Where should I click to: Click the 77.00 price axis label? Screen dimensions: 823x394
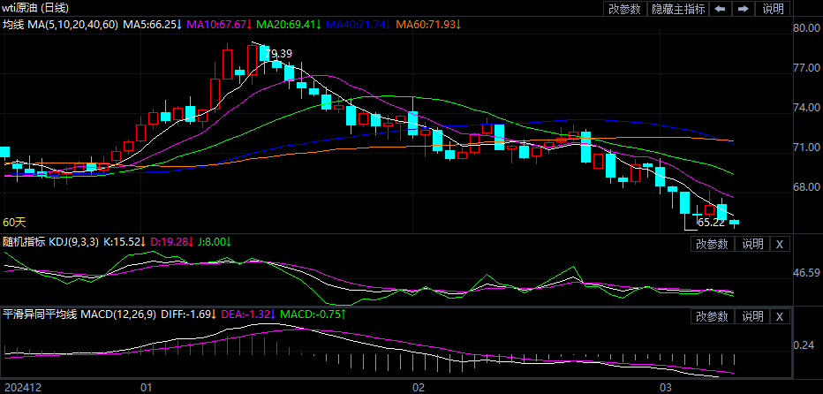[x=807, y=68]
